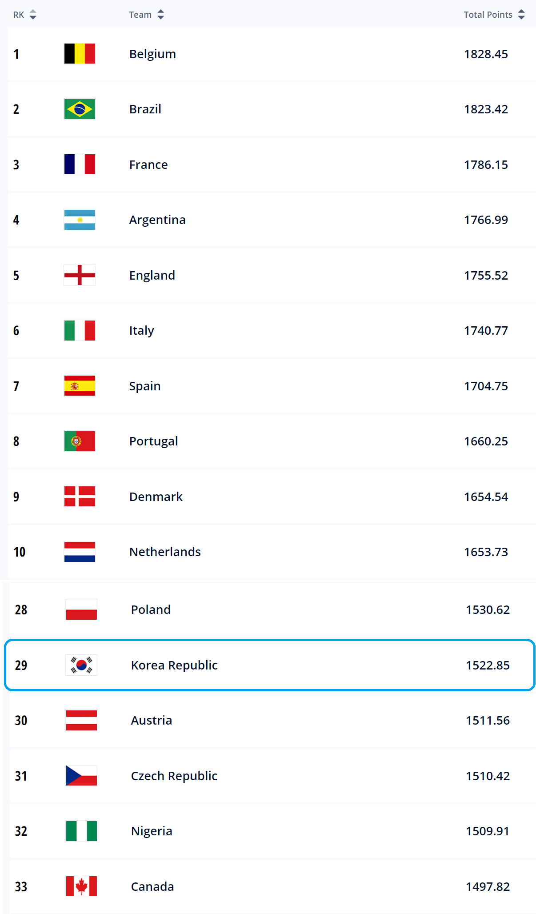This screenshot has width=536, height=914.
Task: Click Poland's 1530.62 total points
Action: click(x=488, y=610)
